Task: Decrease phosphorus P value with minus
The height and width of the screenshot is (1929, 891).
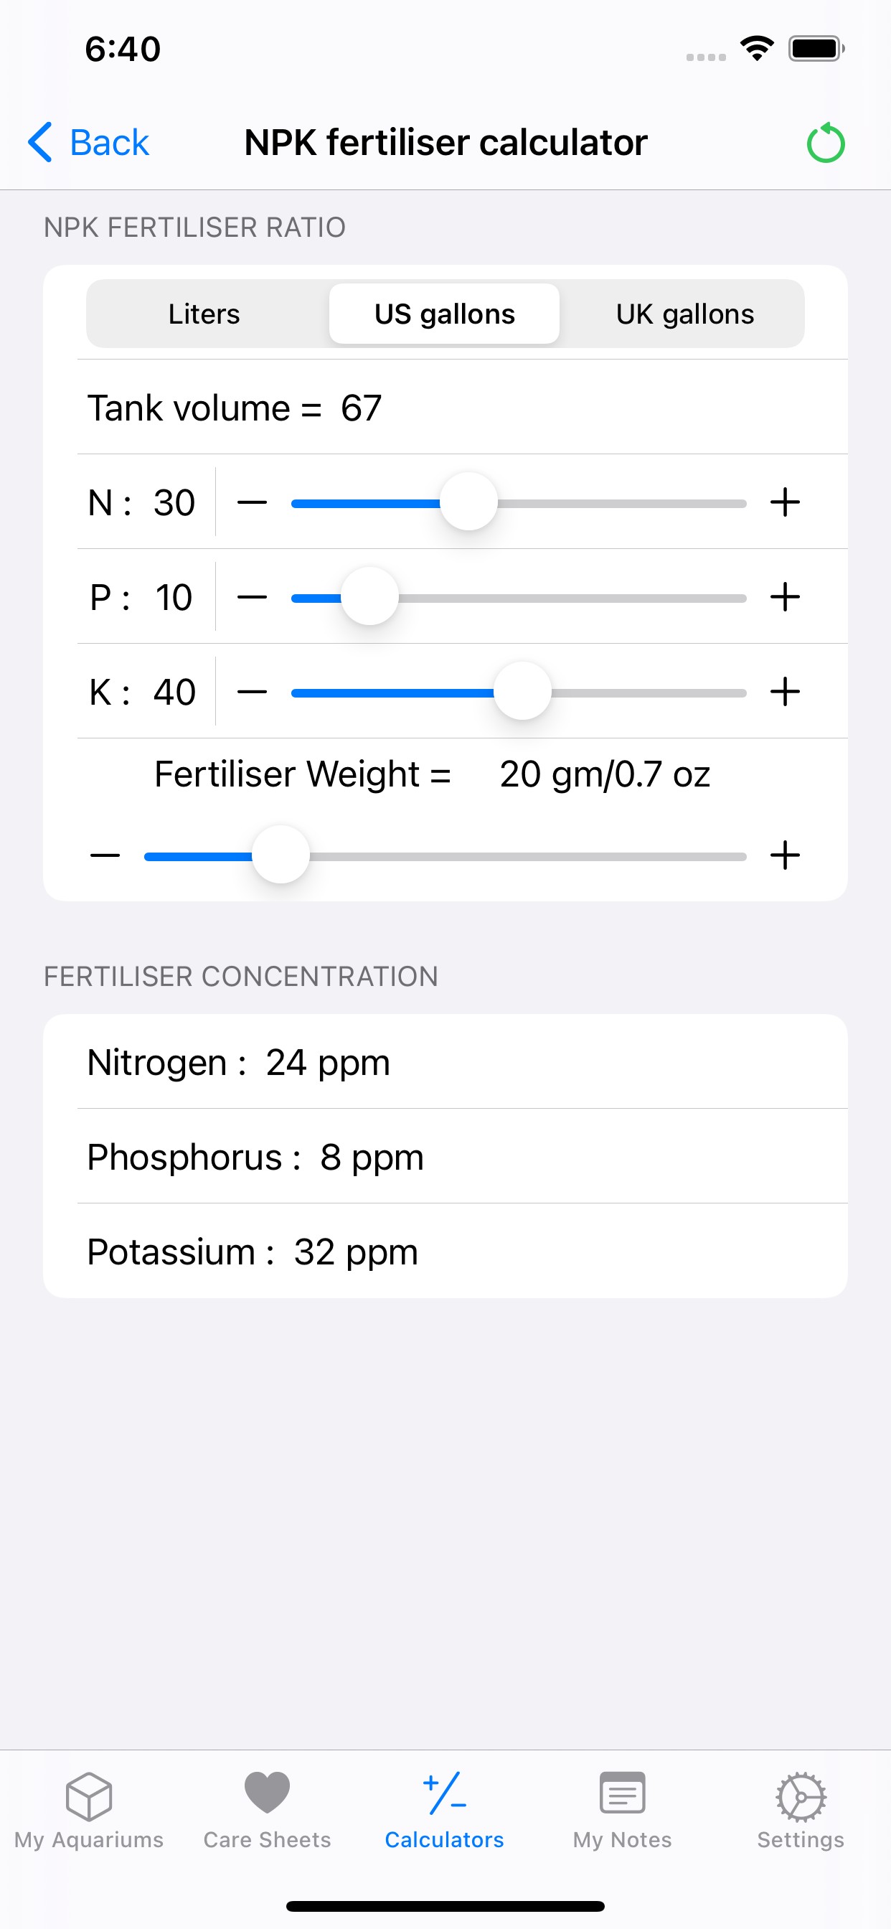Action: coord(253,598)
